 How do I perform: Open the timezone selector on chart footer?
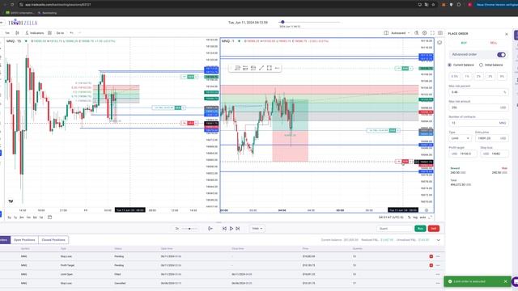(391, 217)
